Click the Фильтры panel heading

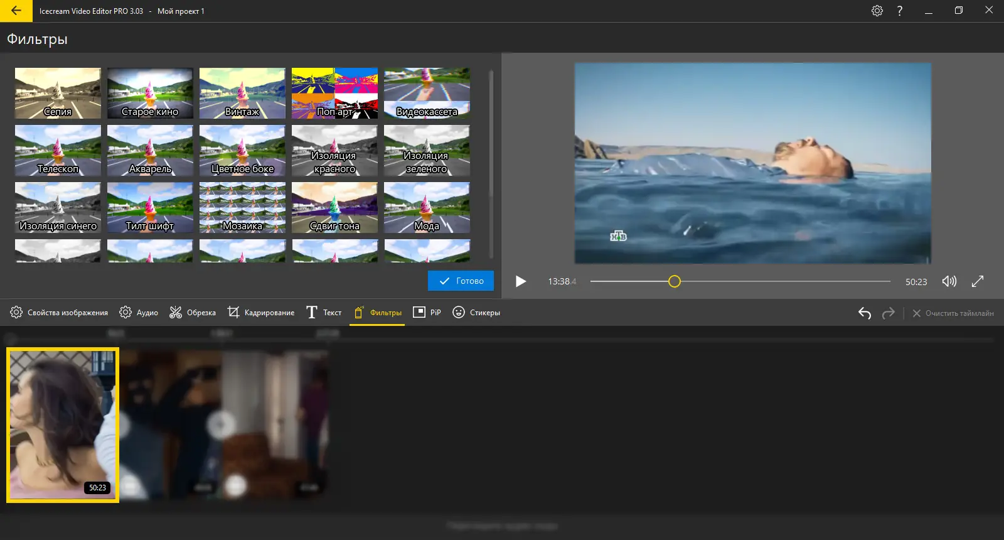point(37,39)
